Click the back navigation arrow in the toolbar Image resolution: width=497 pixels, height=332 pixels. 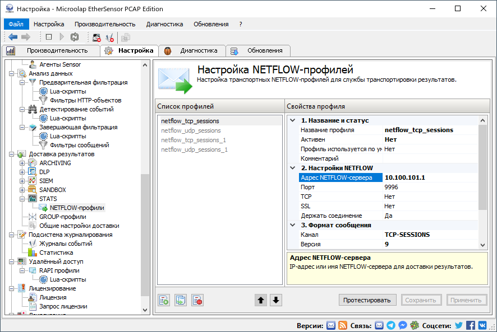click(x=12, y=37)
